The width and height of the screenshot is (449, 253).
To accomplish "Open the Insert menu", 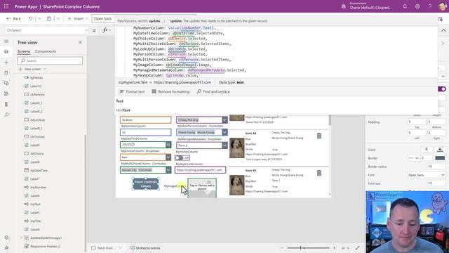I will (78, 19).
